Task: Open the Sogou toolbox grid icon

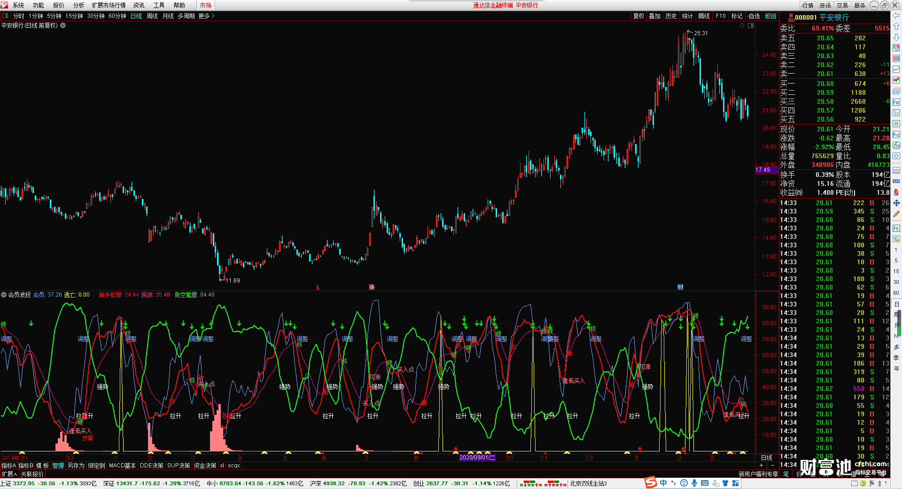Action: (x=735, y=483)
